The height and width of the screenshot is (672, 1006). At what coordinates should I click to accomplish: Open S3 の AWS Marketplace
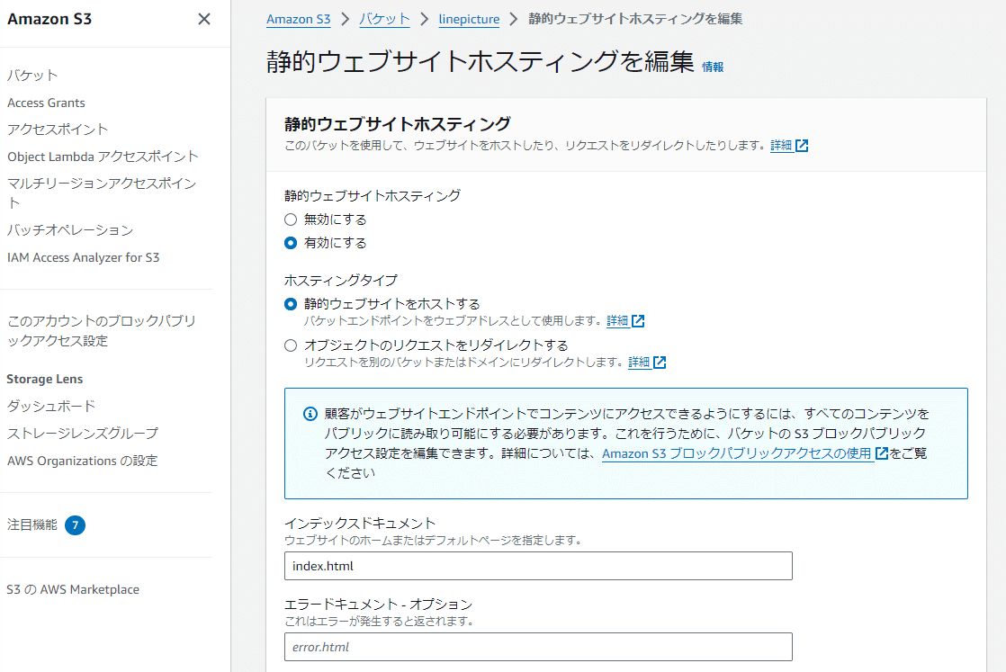pos(73,589)
